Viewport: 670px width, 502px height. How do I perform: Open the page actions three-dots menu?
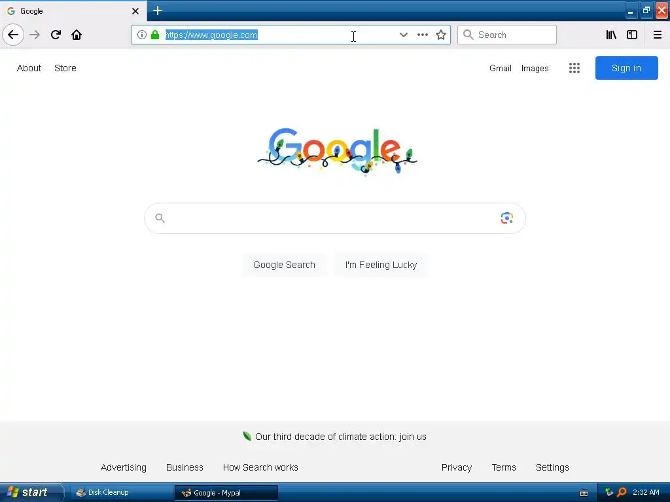(422, 35)
